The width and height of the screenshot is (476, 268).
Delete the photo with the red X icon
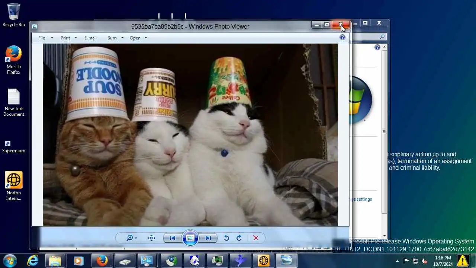256,238
